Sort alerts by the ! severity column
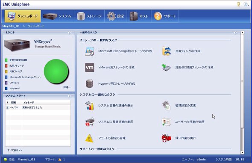This screenshot has height=163, width=252. click(8, 102)
